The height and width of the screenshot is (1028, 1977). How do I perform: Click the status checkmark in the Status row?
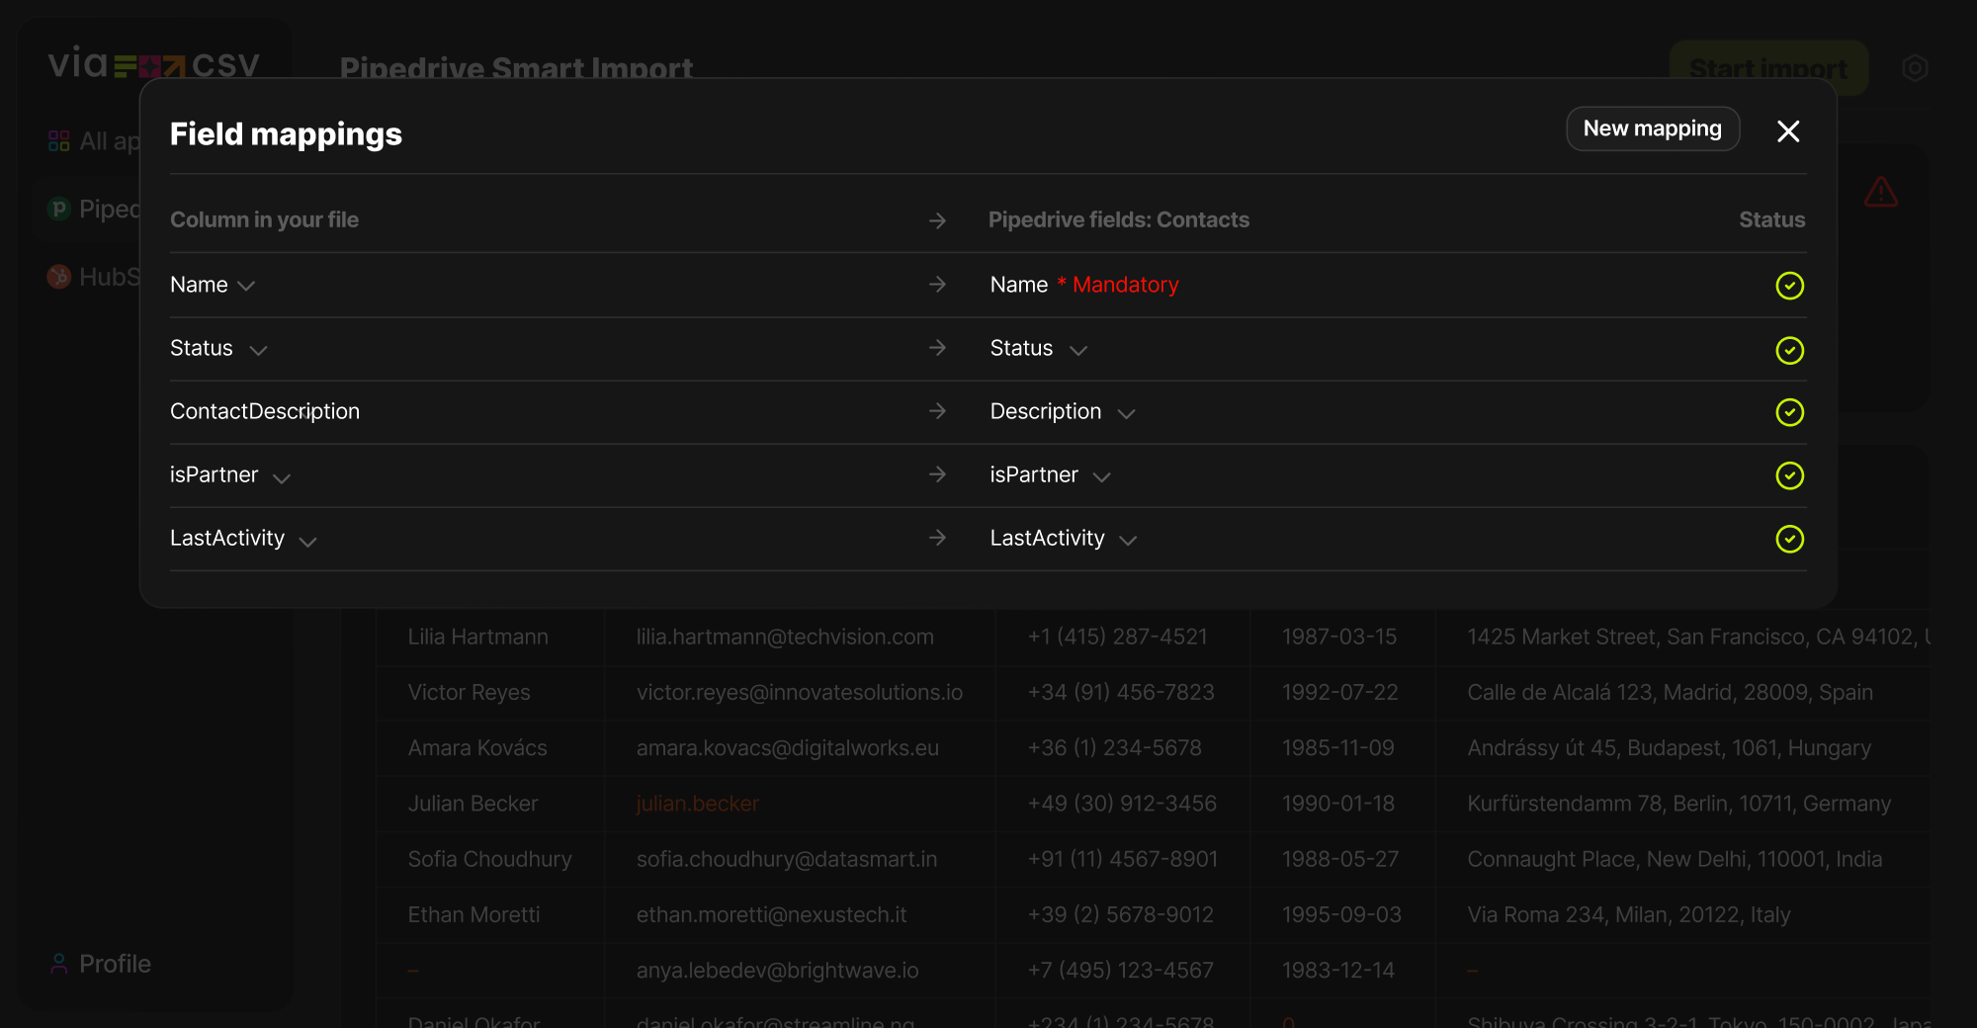tap(1789, 350)
